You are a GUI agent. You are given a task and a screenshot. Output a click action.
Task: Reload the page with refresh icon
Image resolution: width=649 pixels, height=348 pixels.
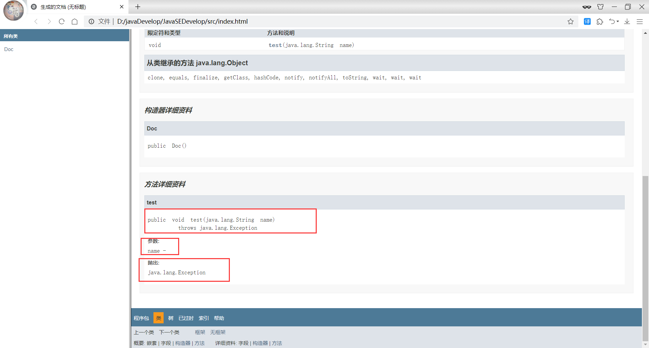(x=62, y=22)
